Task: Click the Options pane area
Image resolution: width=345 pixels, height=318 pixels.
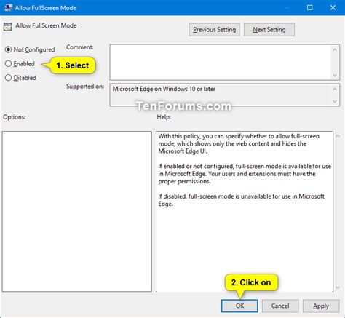Action: pos(77,212)
